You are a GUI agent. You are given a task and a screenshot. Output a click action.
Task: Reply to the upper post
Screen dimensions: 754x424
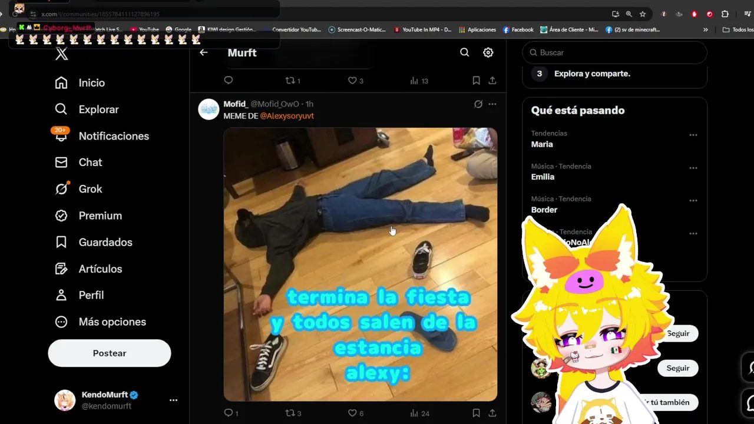229,81
